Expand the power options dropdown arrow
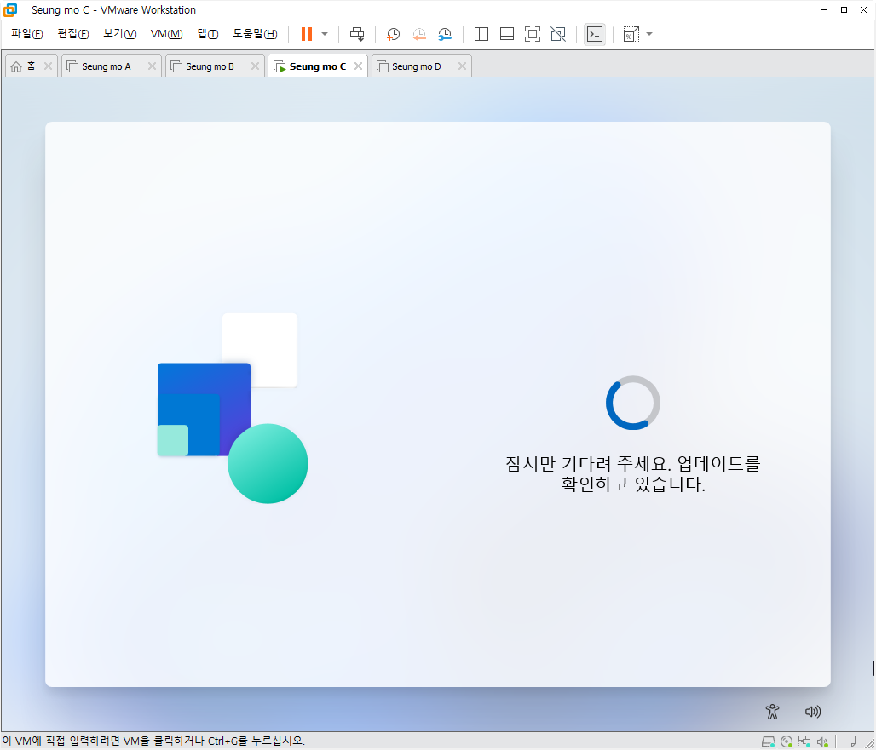The height and width of the screenshot is (750, 876). pyautogui.click(x=325, y=34)
